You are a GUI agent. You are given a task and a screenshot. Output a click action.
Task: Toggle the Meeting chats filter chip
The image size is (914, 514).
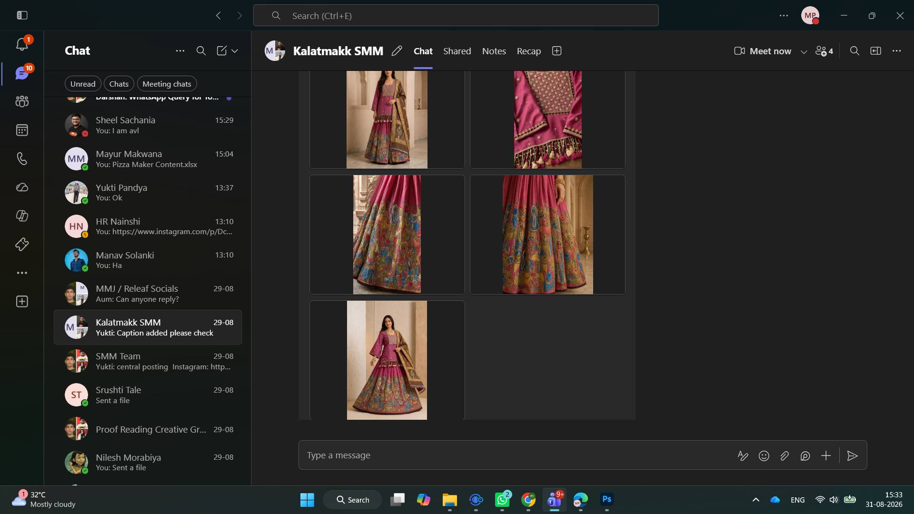tap(167, 84)
